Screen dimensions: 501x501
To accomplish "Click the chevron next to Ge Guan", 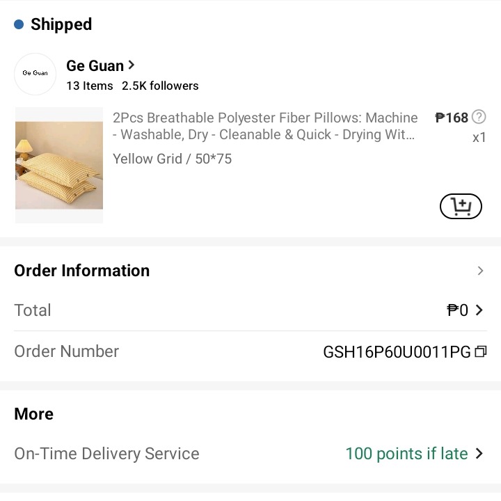I will pos(132,65).
